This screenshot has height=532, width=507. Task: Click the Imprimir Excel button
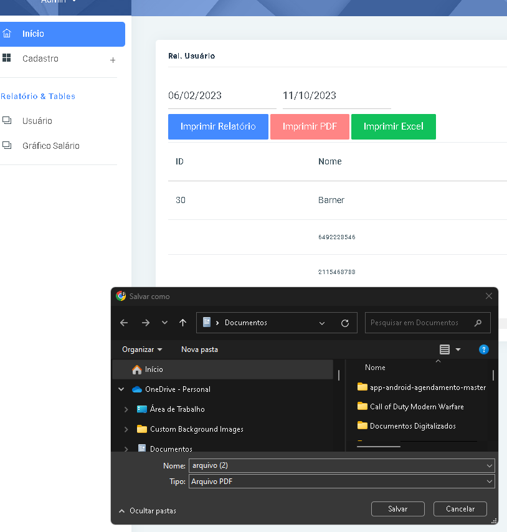pyautogui.click(x=393, y=126)
